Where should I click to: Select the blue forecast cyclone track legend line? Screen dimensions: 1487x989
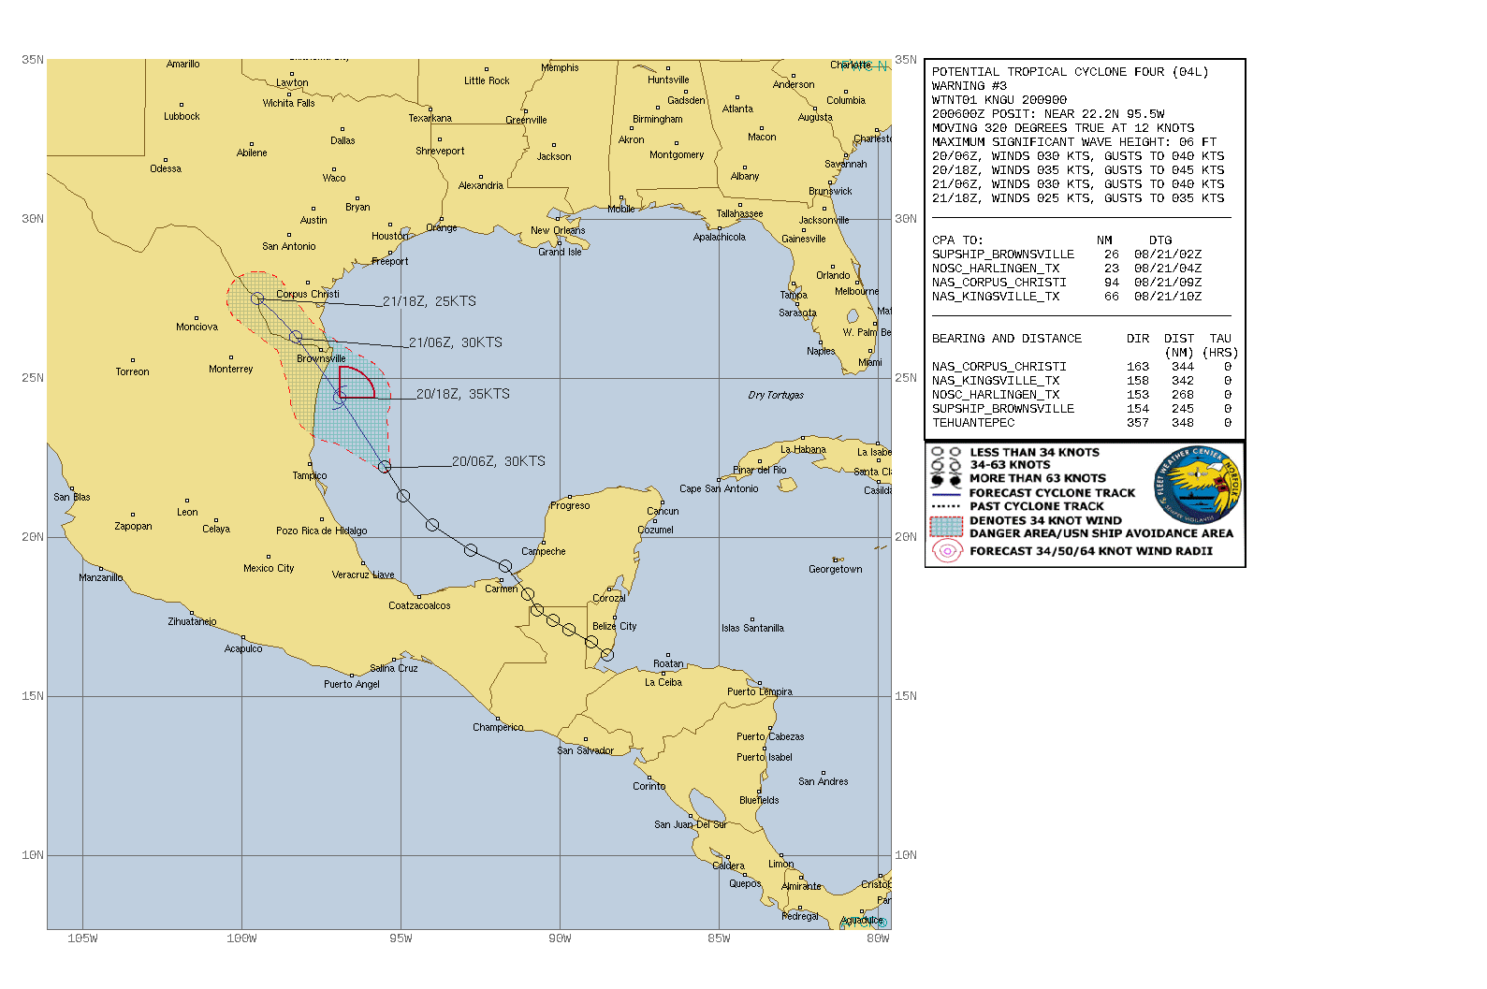946,493
